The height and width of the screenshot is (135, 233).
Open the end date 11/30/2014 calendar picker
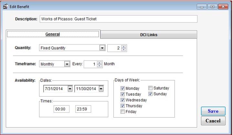[101, 89]
